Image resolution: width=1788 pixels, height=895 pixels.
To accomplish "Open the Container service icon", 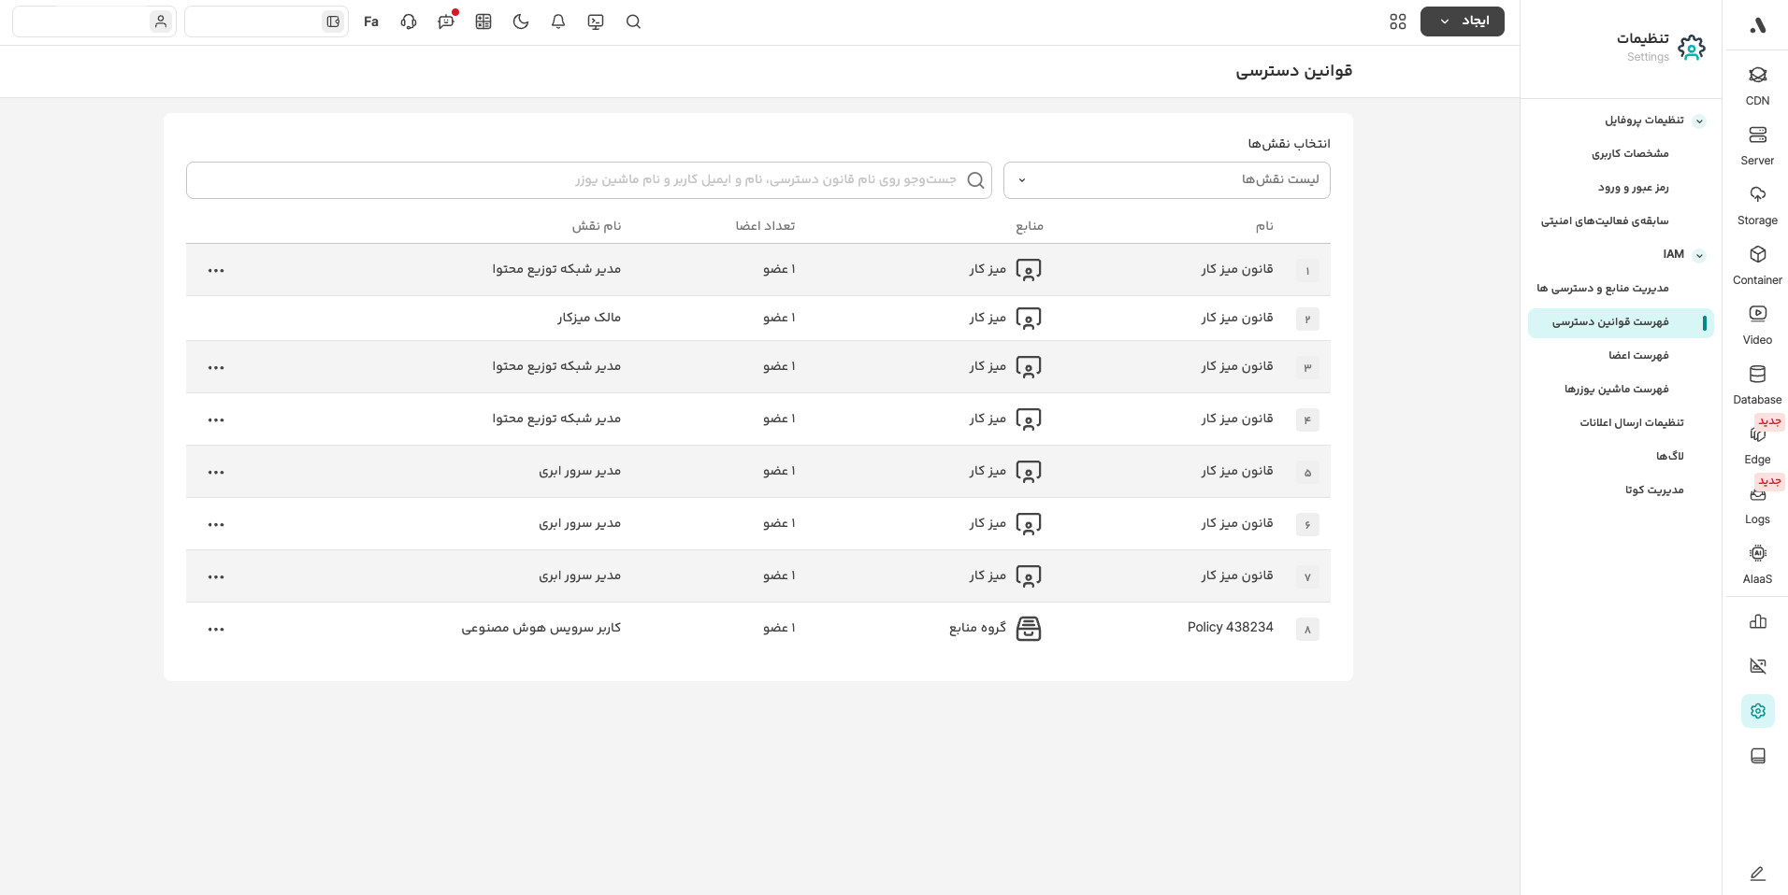I will point(1757,255).
